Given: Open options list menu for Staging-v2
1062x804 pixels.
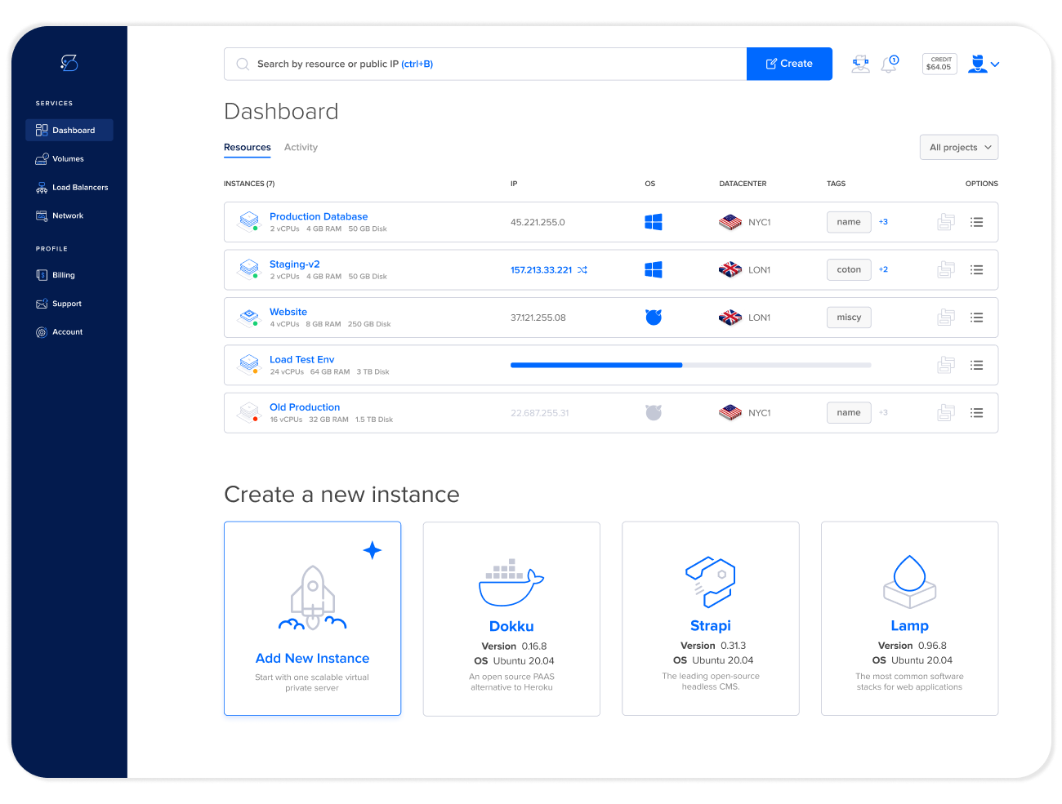Looking at the screenshot, I should (976, 269).
